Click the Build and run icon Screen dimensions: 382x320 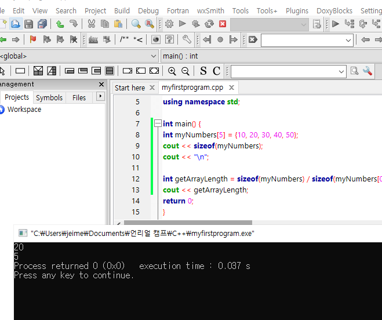[x=195, y=24]
